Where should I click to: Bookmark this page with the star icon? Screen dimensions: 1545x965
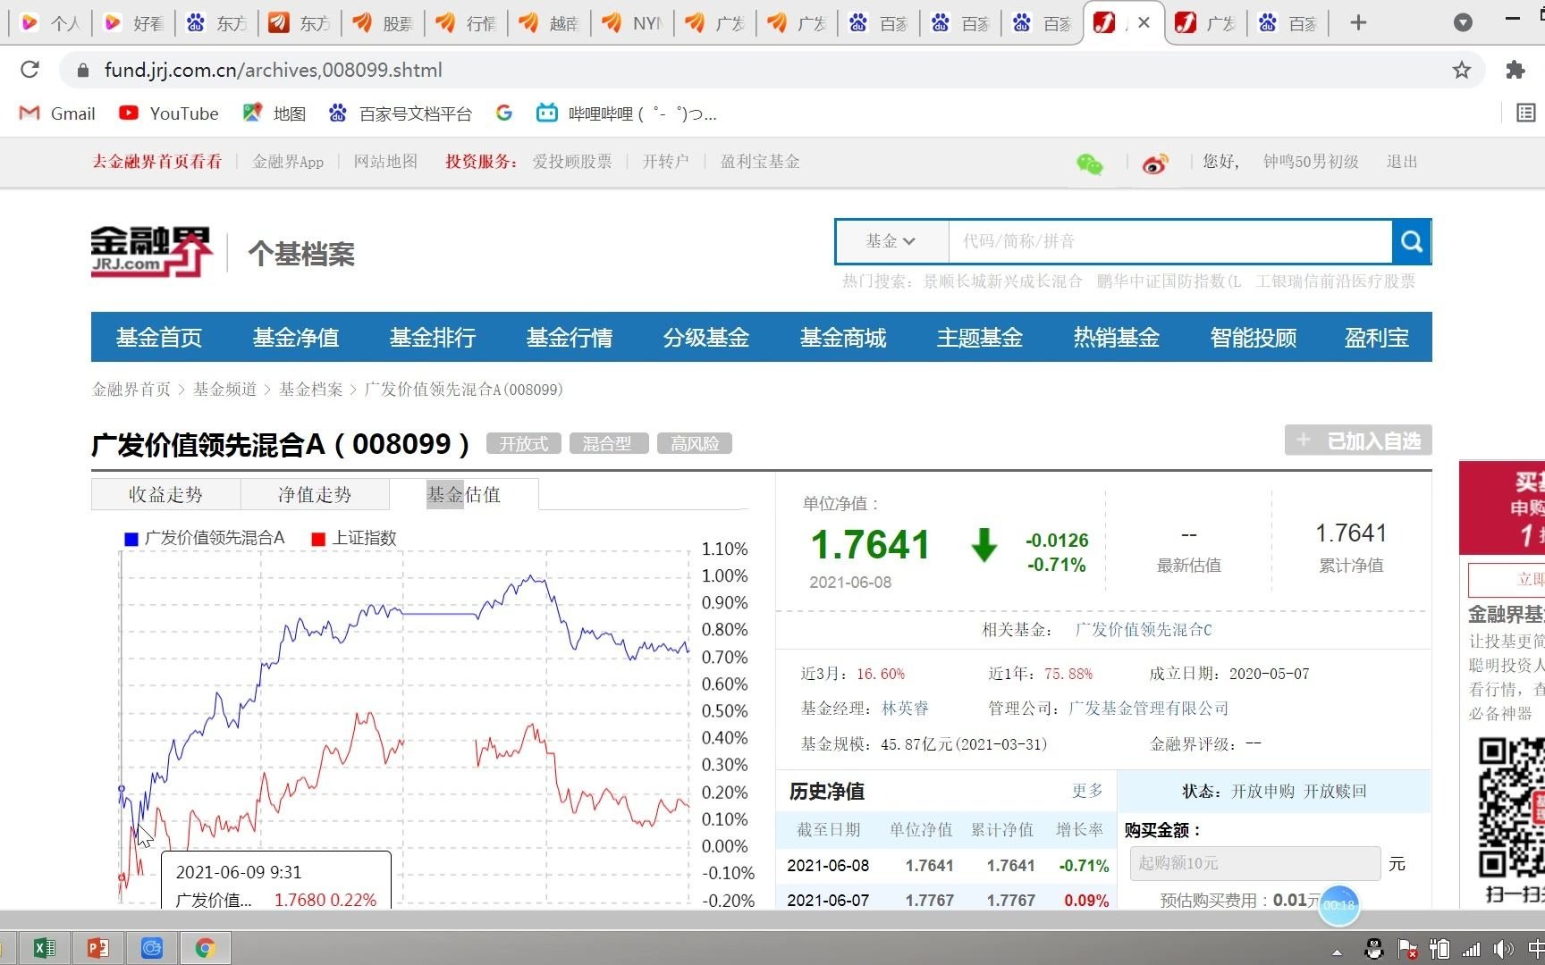[1461, 70]
